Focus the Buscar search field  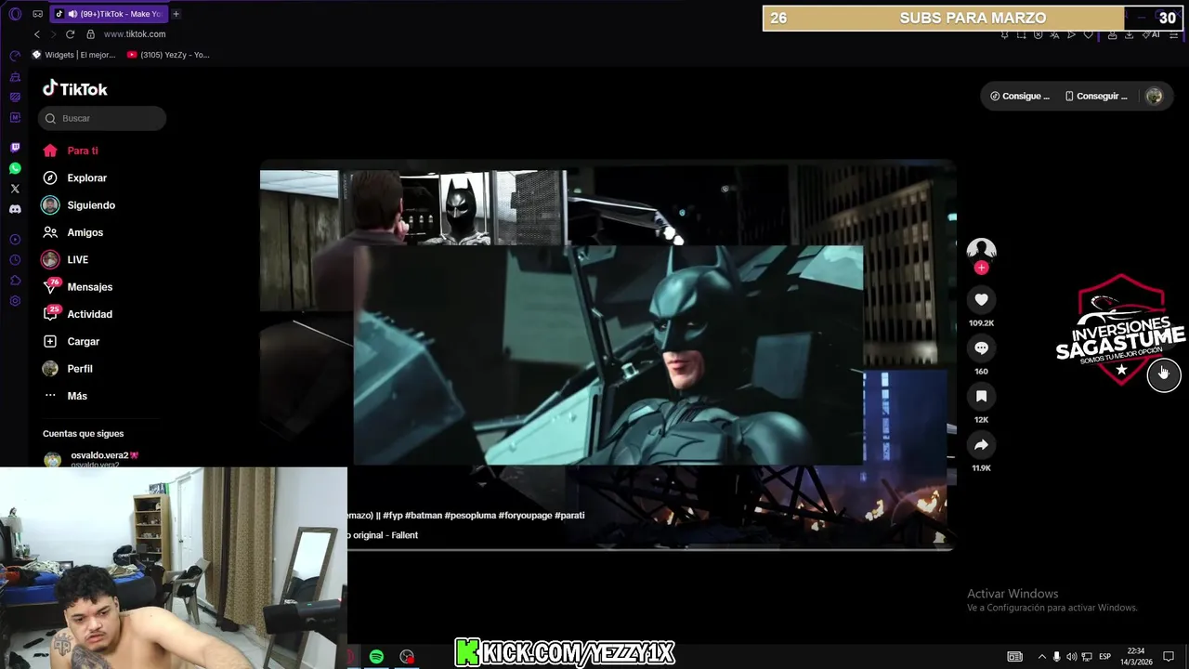tap(102, 118)
